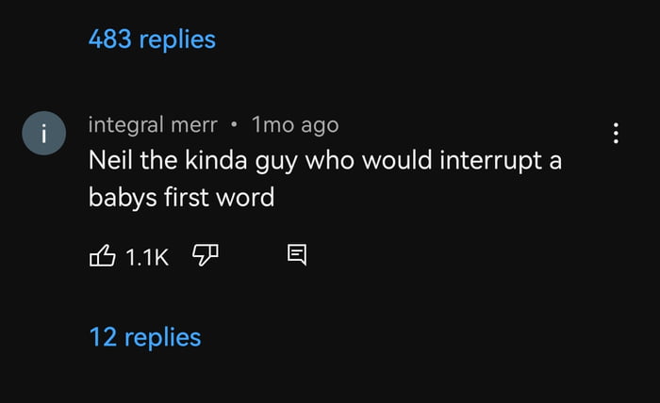Click the blue '483 replies' link
Screen dimensions: 660x403
click(x=152, y=40)
